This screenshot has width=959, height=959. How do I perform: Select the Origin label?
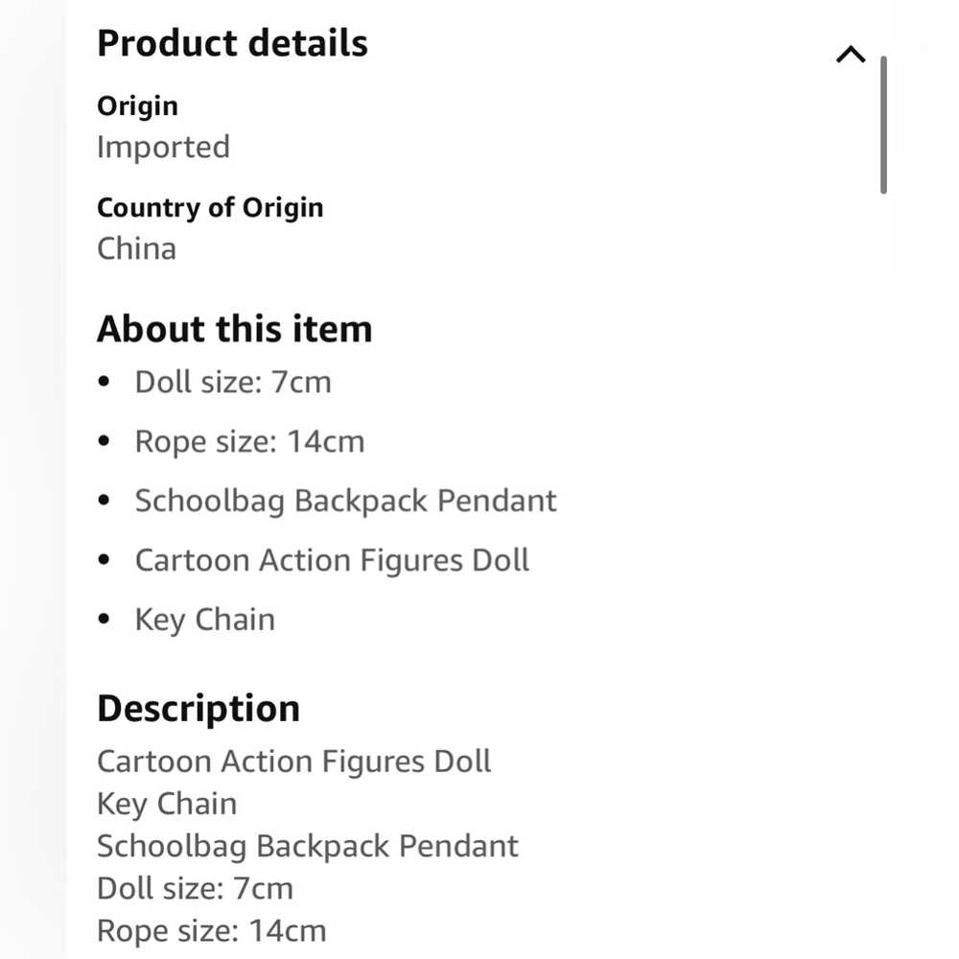point(137,106)
